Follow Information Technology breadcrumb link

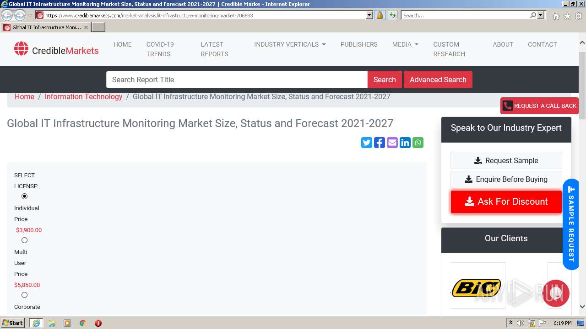click(83, 96)
